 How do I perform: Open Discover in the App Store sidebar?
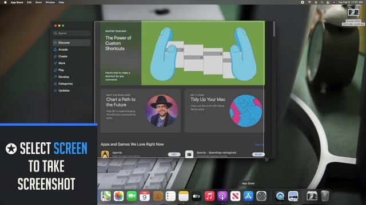71,43
